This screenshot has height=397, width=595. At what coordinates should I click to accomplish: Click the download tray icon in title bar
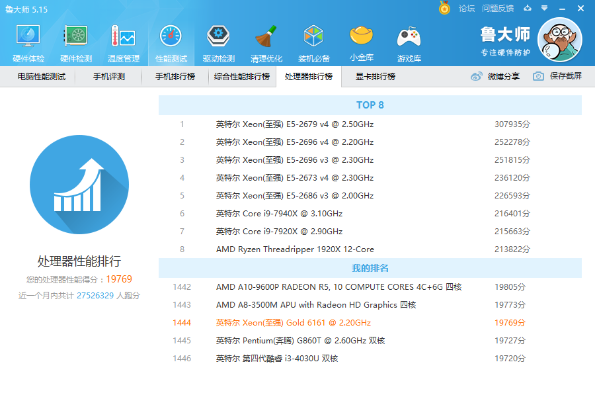[x=528, y=8]
